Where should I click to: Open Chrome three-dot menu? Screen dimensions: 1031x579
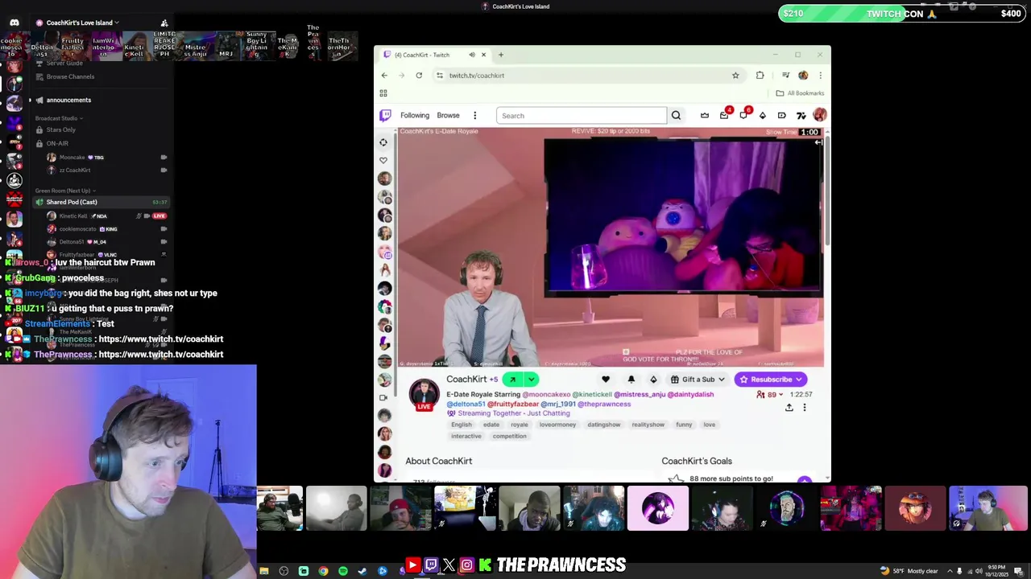[820, 76]
